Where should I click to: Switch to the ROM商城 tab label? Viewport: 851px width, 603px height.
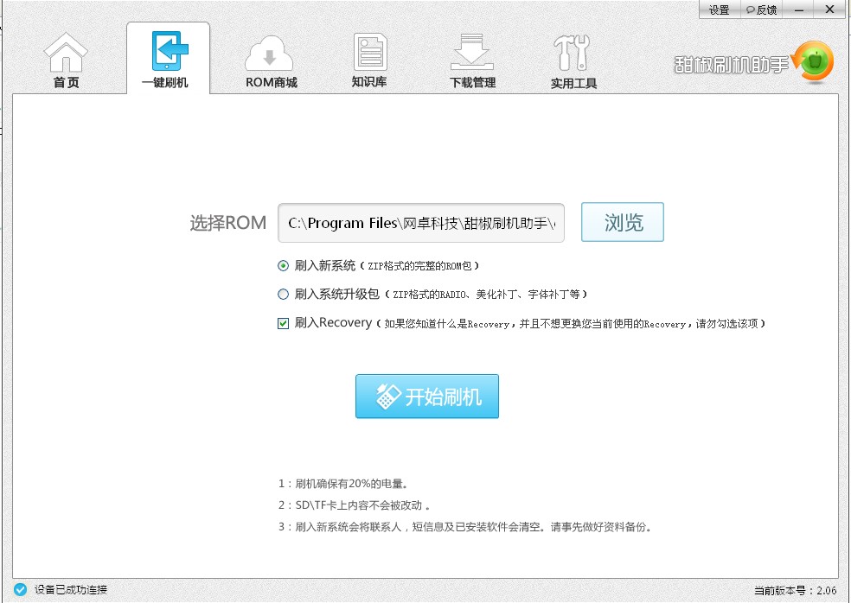coord(272,82)
